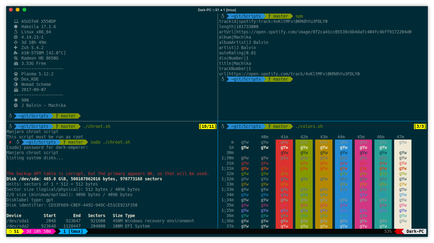The image size is (434, 243).
Task: Click the yellow 43m color column
Action: [324, 184]
